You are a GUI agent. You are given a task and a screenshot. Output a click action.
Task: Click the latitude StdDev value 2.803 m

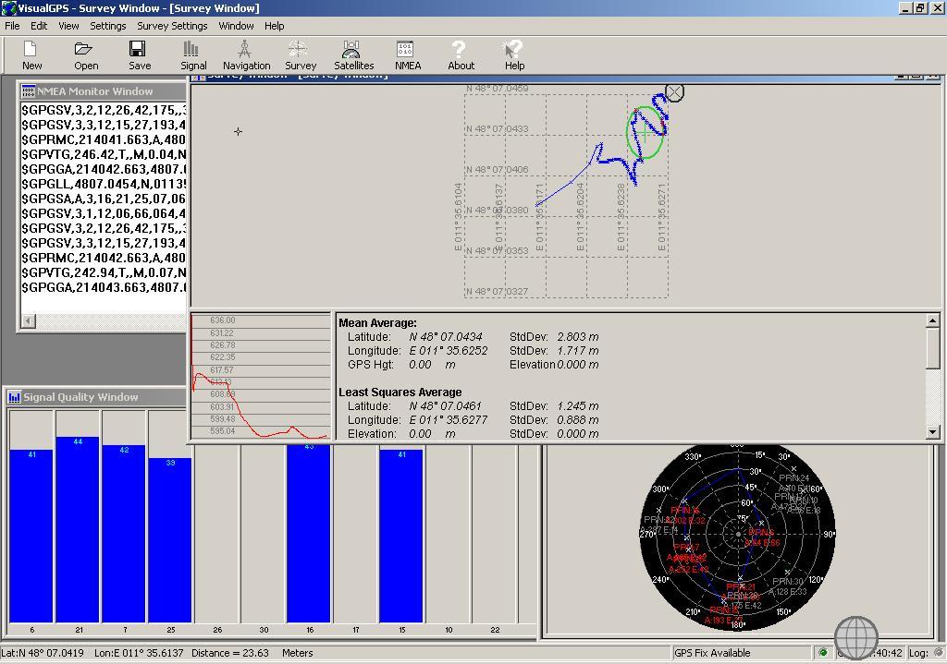578,337
